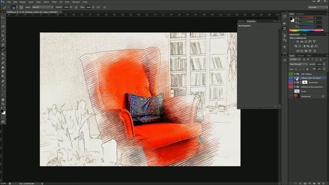Viewport: 329px width, 185px height.
Task: Open the brush Mode dropdown
Action: [43, 7]
